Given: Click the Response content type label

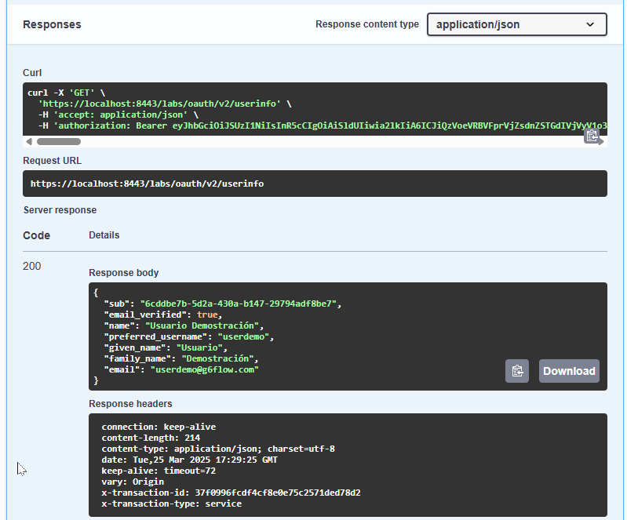Looking at the screenshot, I should pyautogui.click(x=367, y=24).
